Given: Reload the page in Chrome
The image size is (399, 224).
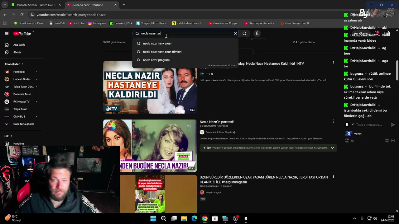Looking at the screenshot, I should tap(22, 15).
